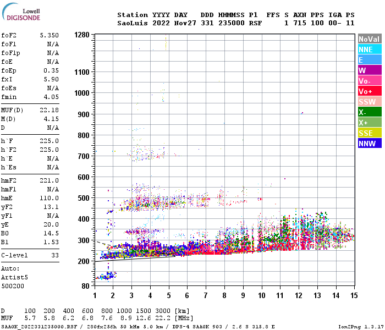Image resolution: width=385 pixels, height=330 pixels.
Task: Click the Nov27 date in header
Action: (x=185, y=23)
